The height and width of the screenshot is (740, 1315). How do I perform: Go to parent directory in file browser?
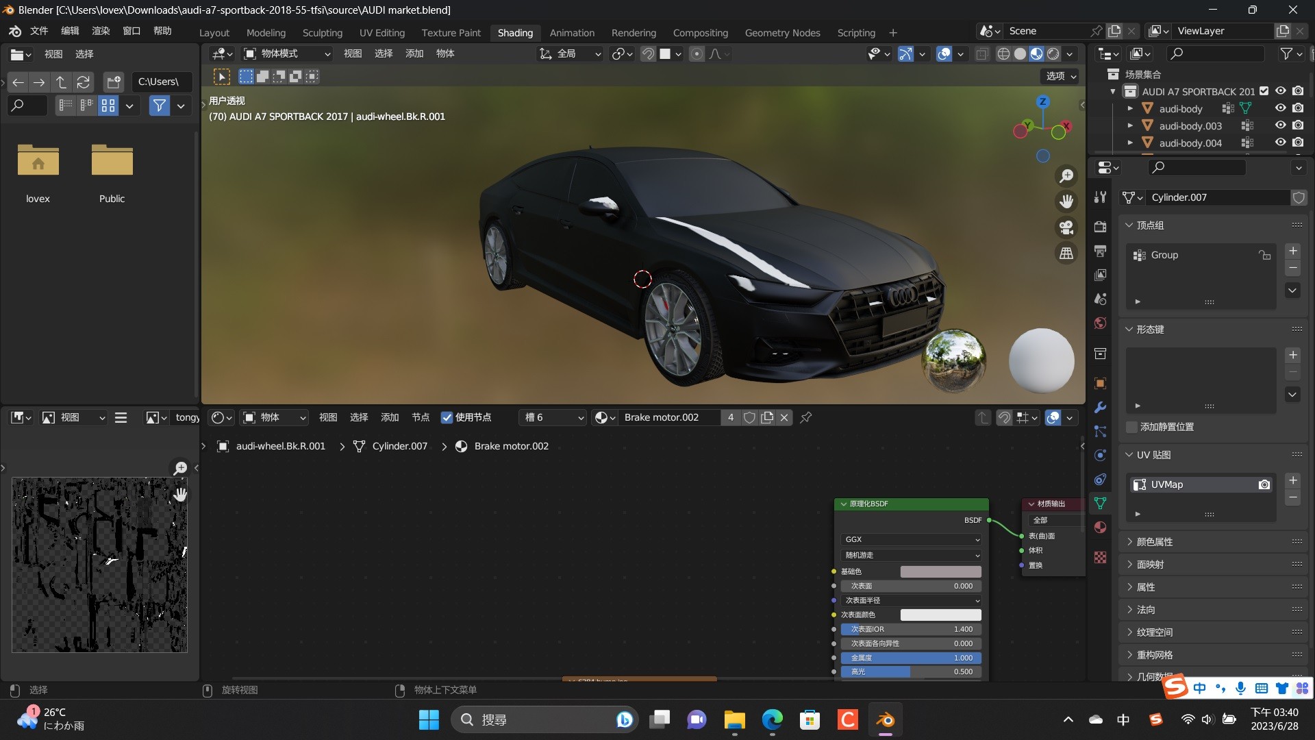click(x=61, y=82)
